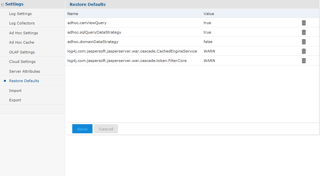
Task: Collapse the Settings panel icon
Action: [2, 5]
